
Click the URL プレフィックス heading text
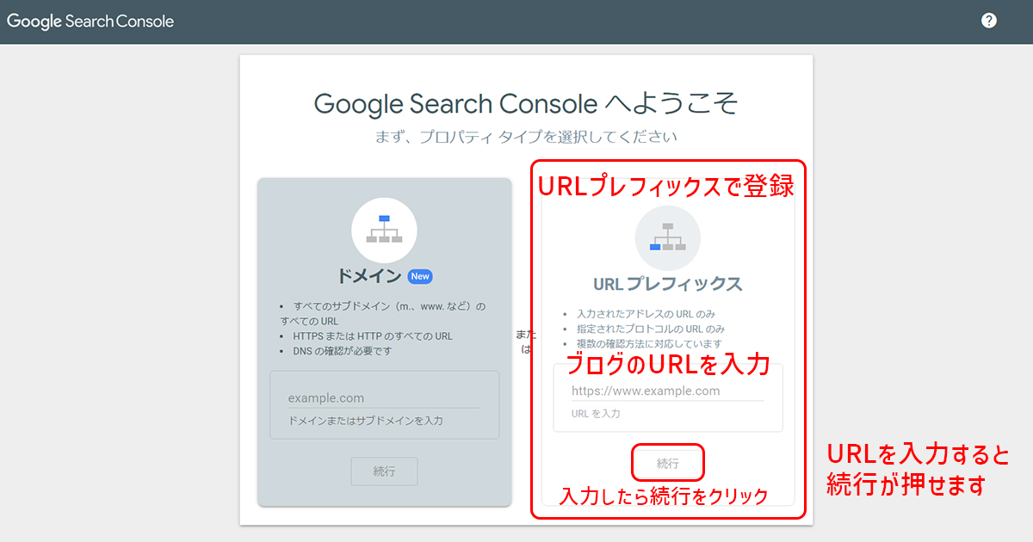[x=668, y=284]
